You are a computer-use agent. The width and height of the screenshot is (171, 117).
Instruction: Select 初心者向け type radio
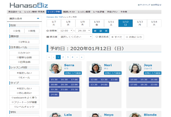point(18,93)
